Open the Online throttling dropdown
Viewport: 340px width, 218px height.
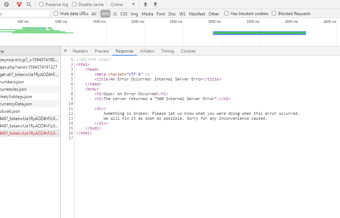[x=122, y=5]
